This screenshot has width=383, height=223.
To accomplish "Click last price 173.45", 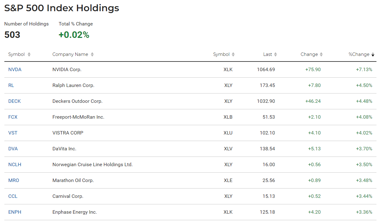I will [267, 85].
